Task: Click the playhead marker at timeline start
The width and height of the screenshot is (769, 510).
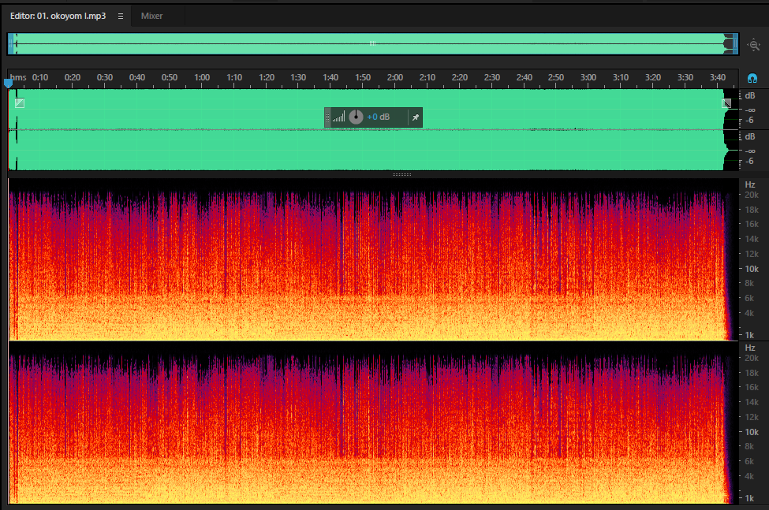Action: [x=9, y=84]
